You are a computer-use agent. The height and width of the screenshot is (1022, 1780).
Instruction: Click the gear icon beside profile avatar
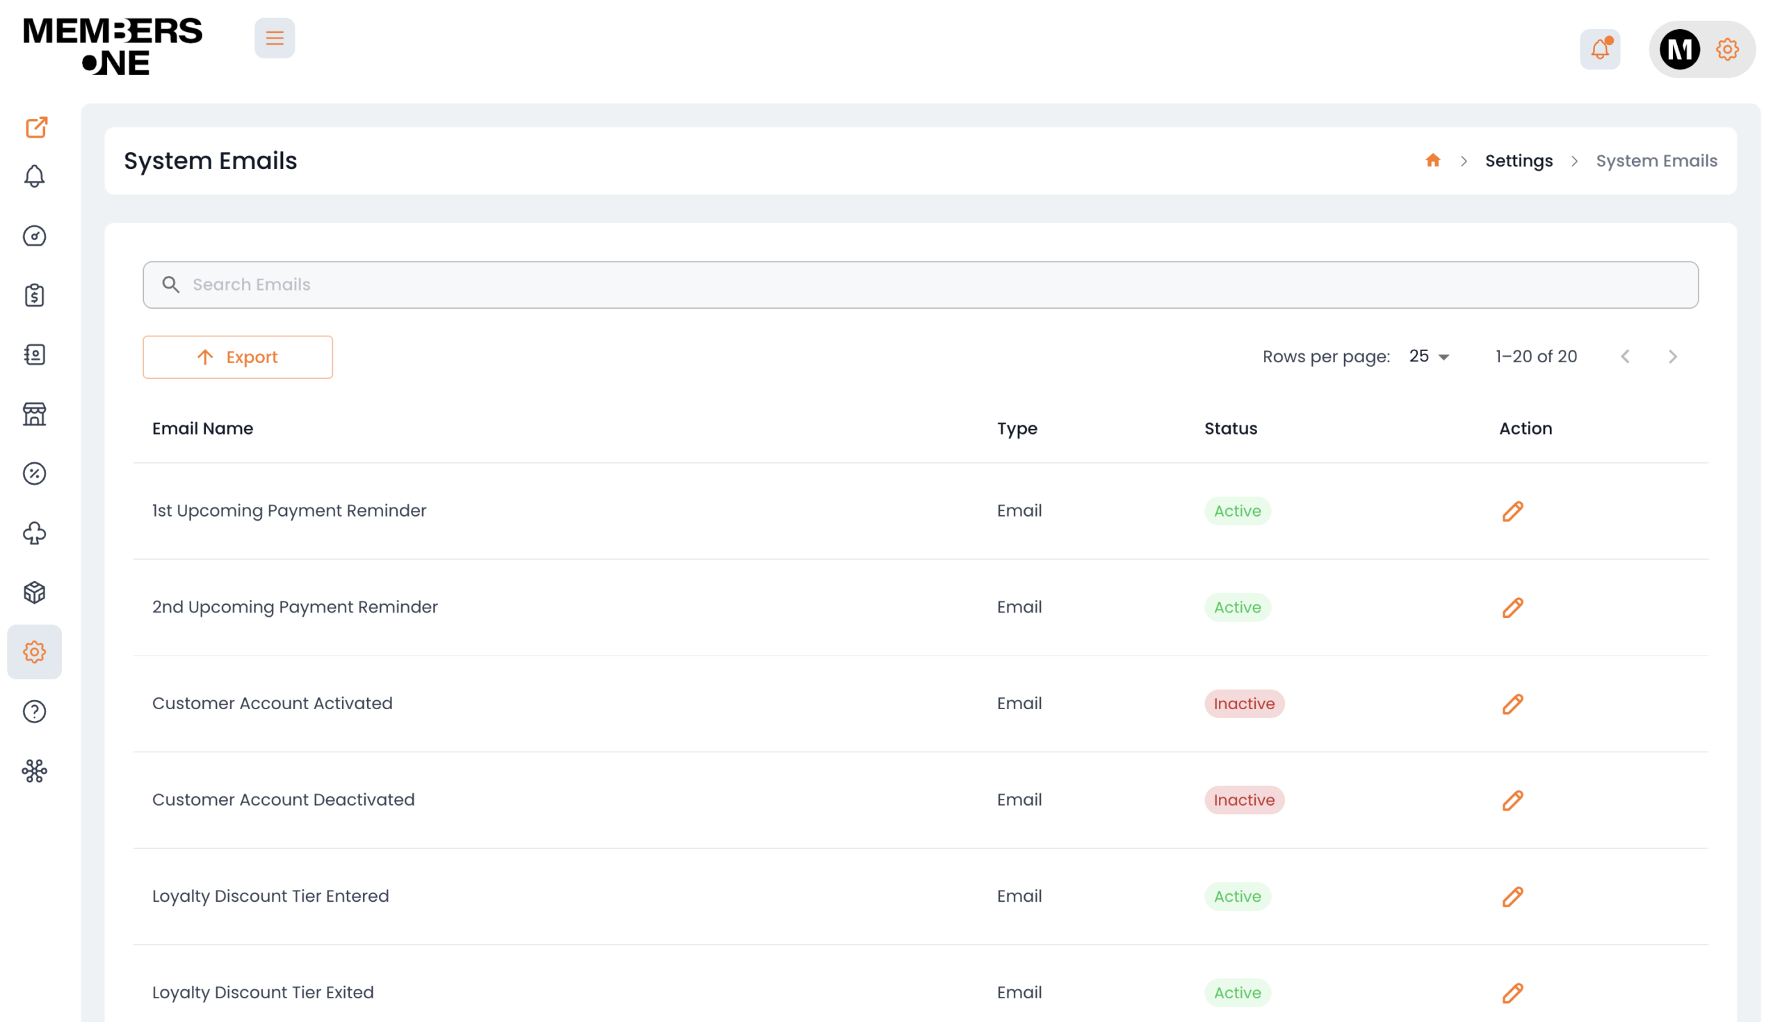pos(1726,49)
